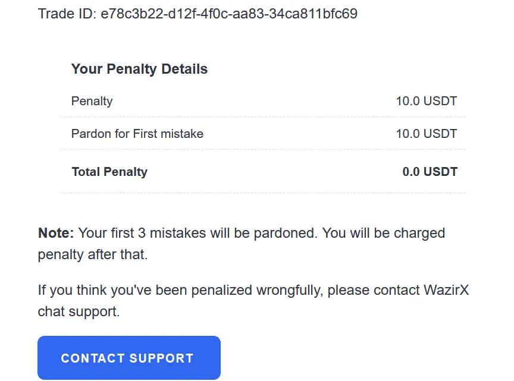The image size is (514, 381).
Task: Click the 'Your Penalty Details' heading
Action: point(139,69)
